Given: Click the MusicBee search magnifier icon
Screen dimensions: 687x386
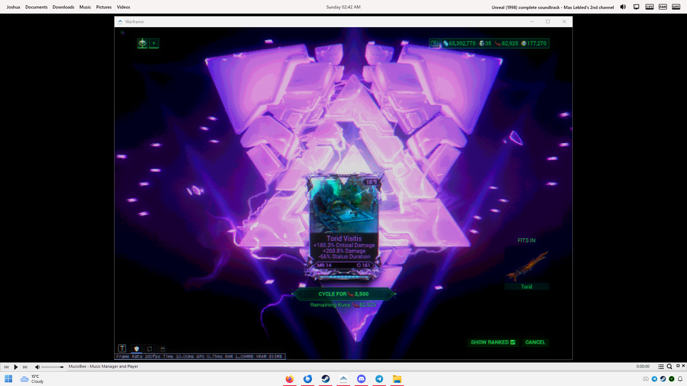Looking at the screenshot, I should click(x=669, y=367).
